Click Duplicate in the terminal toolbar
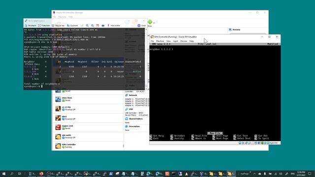The height and width of the screenshot is (177, 315). 72,26
